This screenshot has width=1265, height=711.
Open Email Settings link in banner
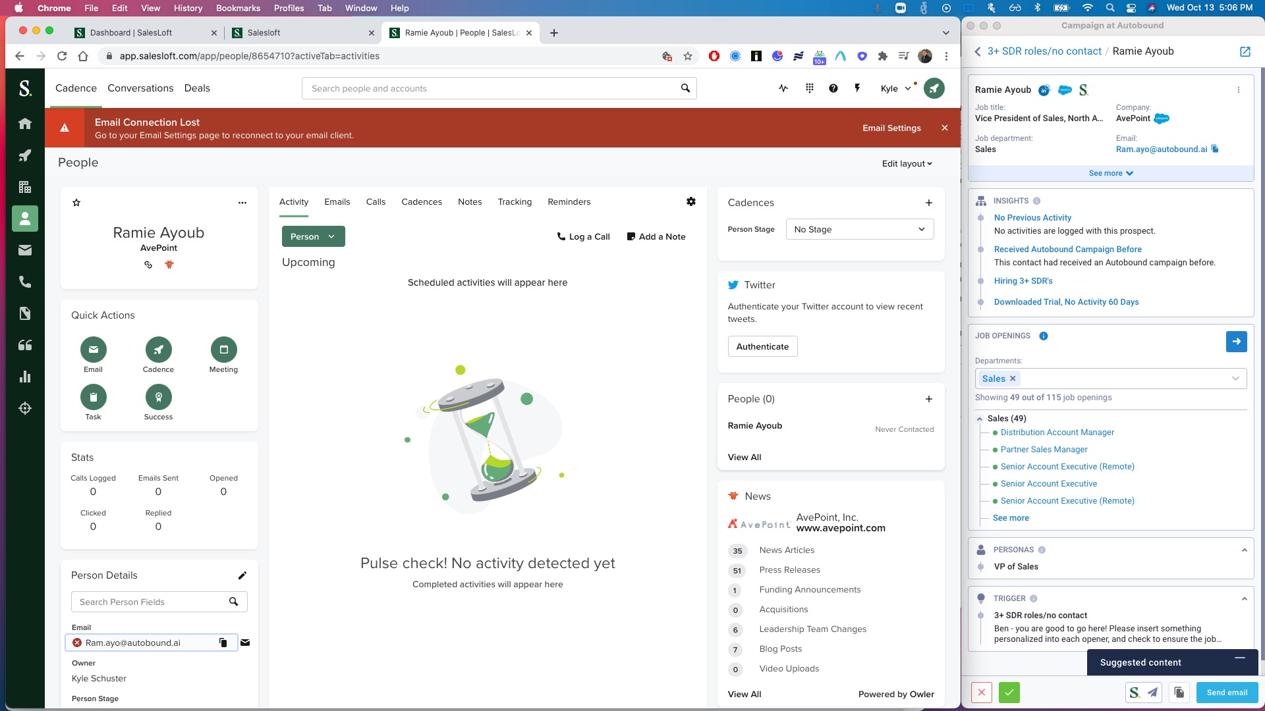pyautogui.click(x=891, y=128)
